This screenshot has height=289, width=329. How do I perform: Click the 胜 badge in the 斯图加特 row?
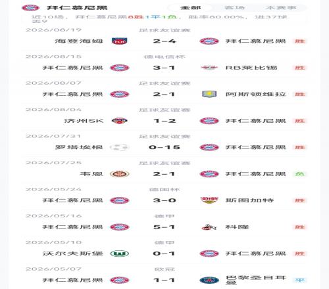click(300, 200)
